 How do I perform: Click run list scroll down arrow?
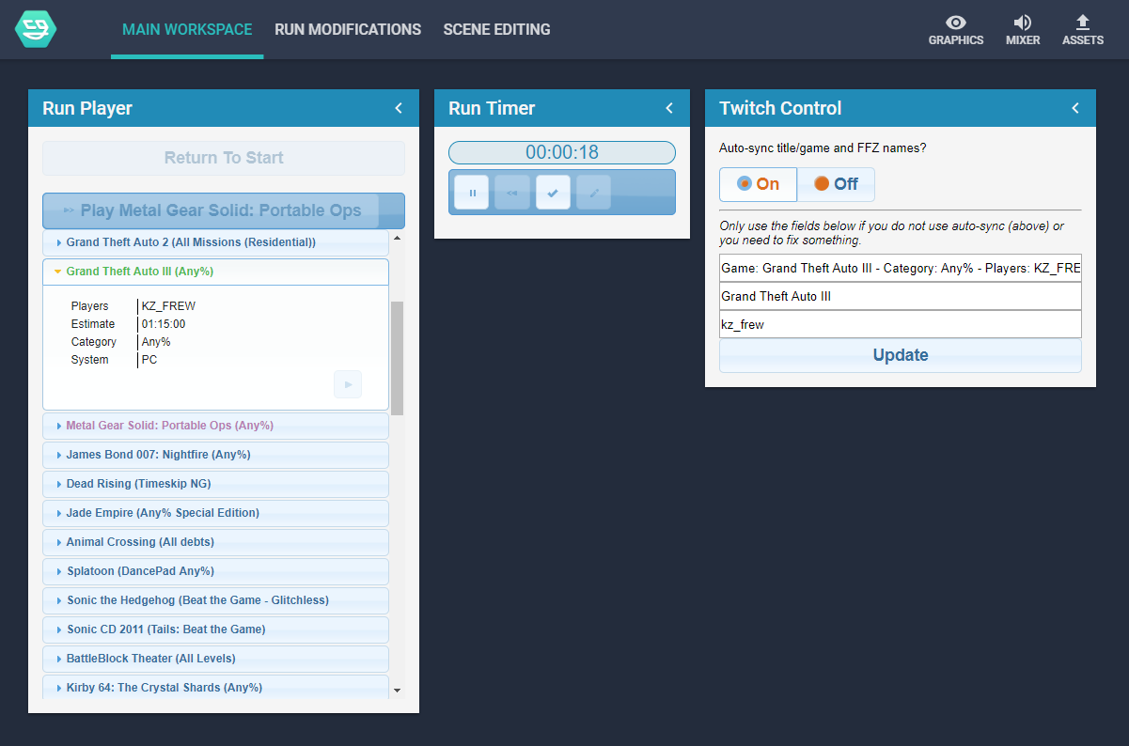coord(397,691)
